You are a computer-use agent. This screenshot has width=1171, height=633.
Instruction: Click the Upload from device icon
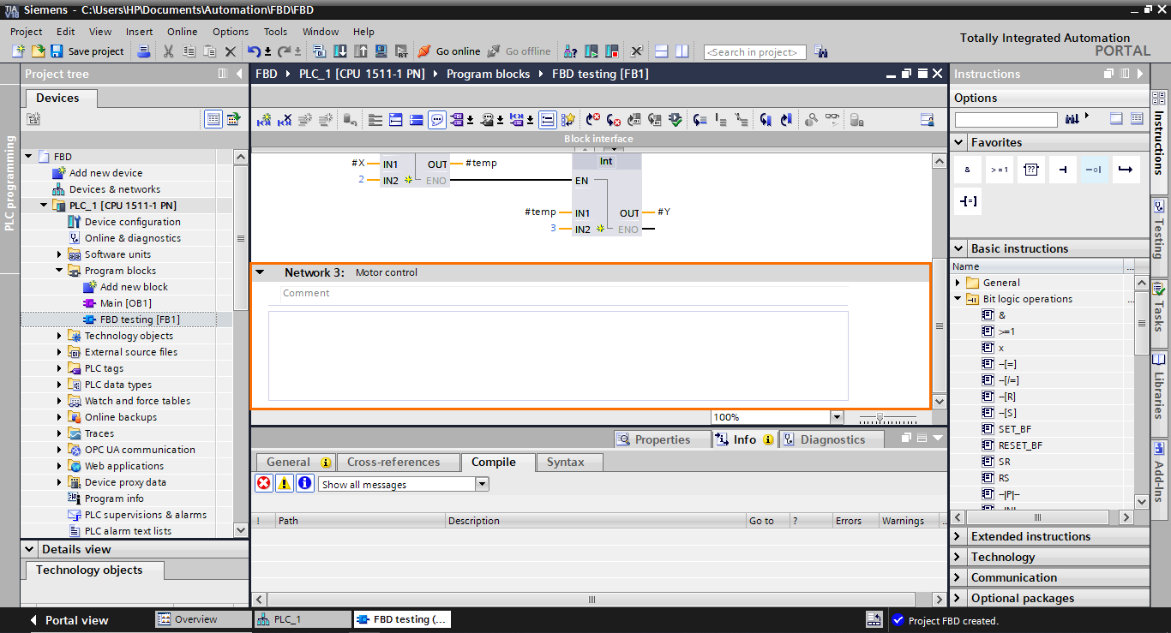(x=361, y=51)
